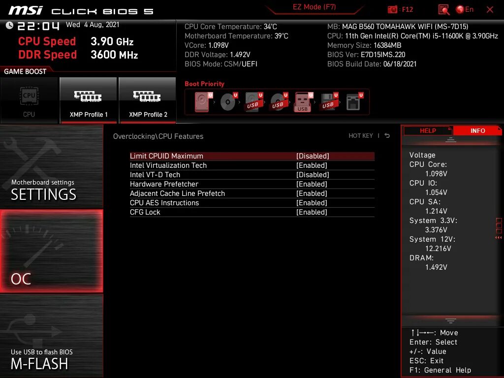Click the Overclocking\CPU Features breadcrumb
Screen dimensions: 504x378
pos(158,136)
